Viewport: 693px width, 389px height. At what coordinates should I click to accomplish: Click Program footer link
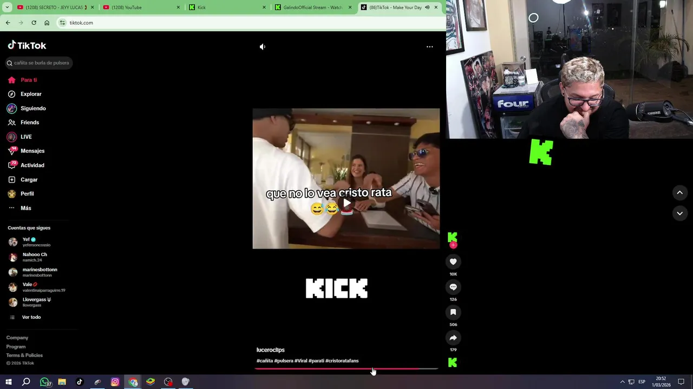point(16,346)
